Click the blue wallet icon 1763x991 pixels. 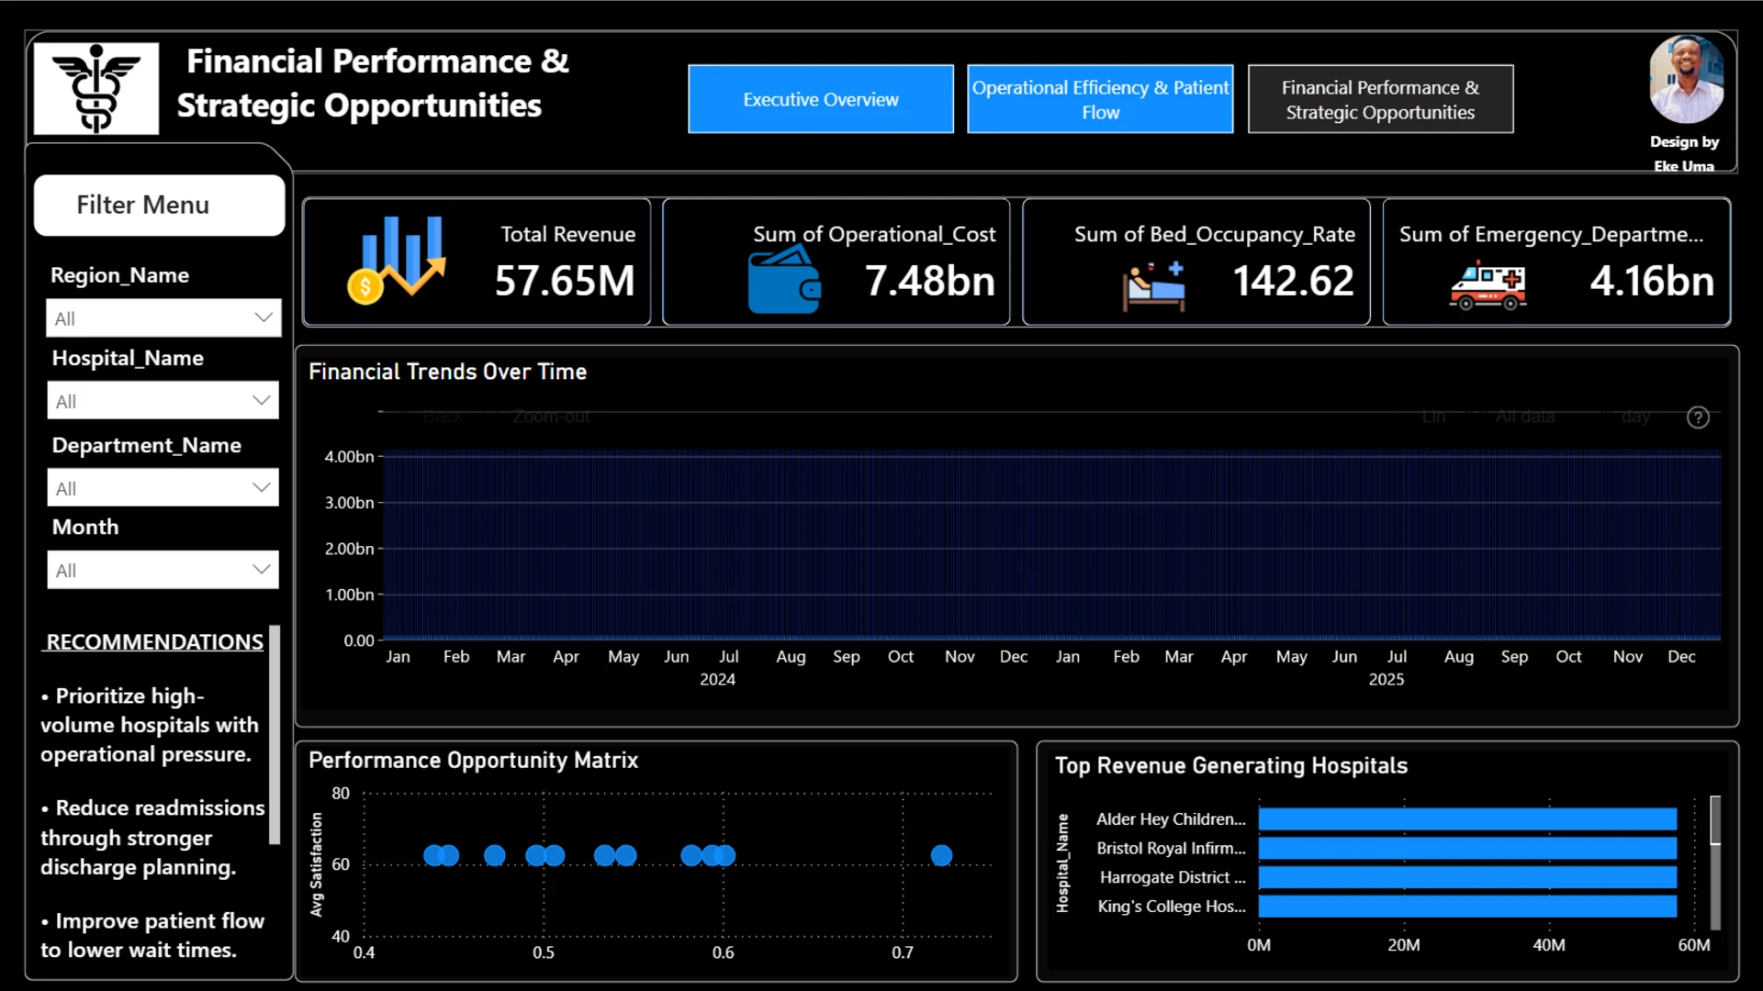784,283
